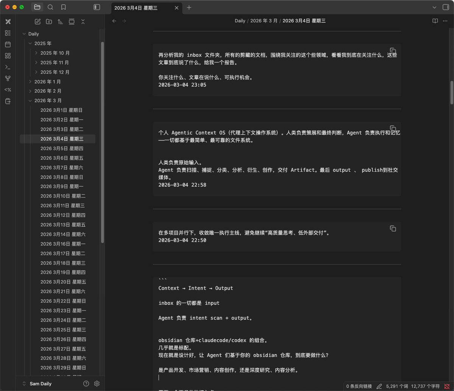Image resolution: width=454 pixels, height=391 pixels.
Task: Add a new tab with plus button
Action: click(x=189, y=8)
